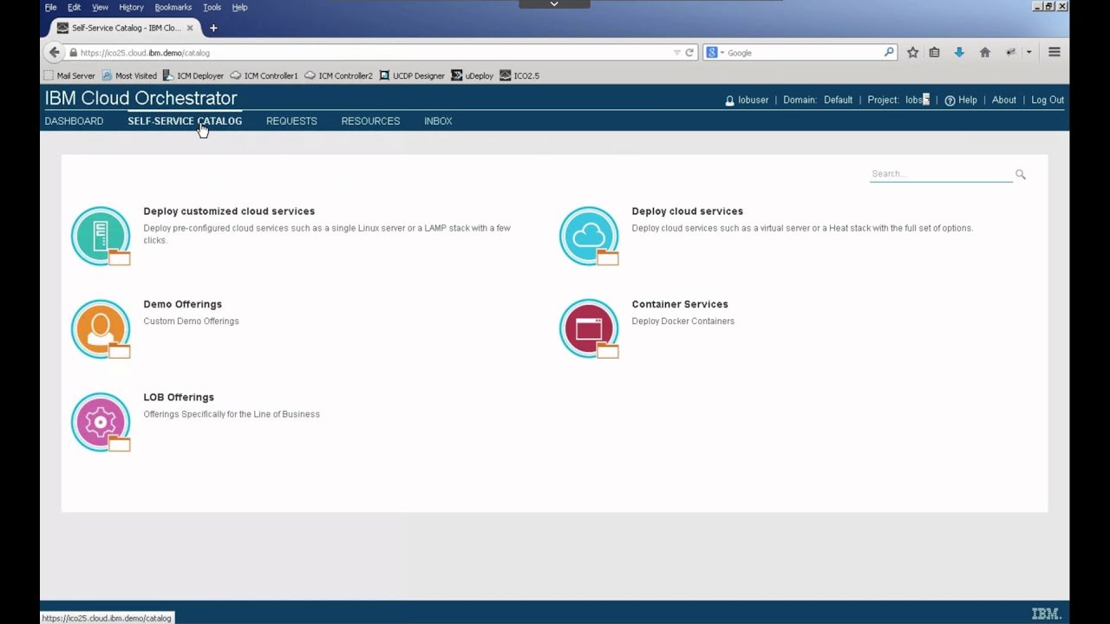Close the Self-Service Catalog browser tab
This screenshot has height=624, width=1110.
tap(190, 28)
